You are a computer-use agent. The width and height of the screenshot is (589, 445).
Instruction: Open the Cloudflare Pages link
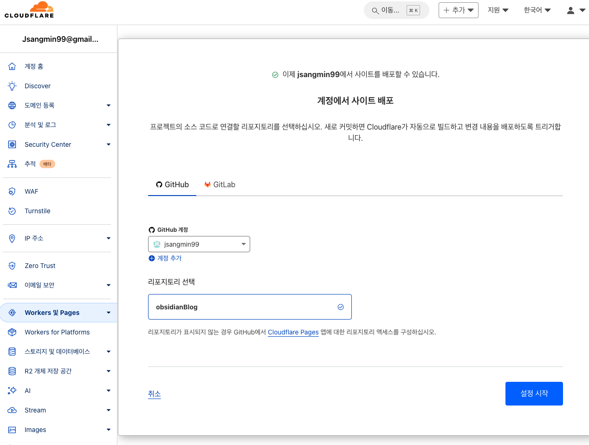point(293,332)
